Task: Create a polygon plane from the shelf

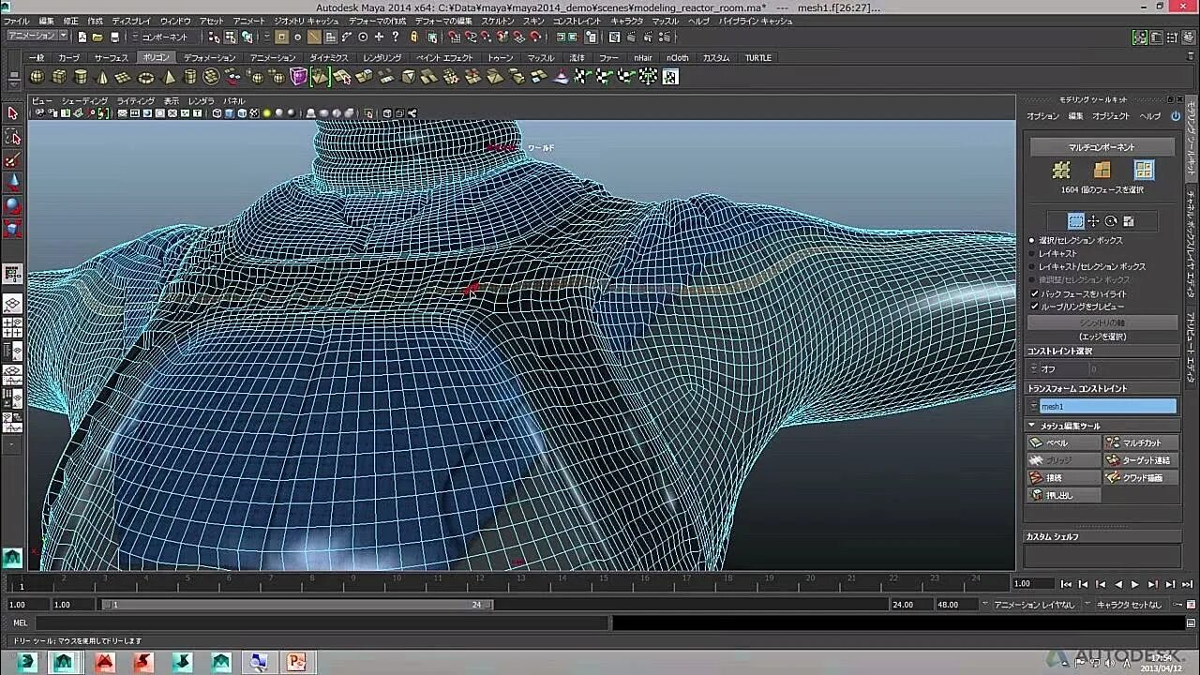Action: tap(125, 77)
